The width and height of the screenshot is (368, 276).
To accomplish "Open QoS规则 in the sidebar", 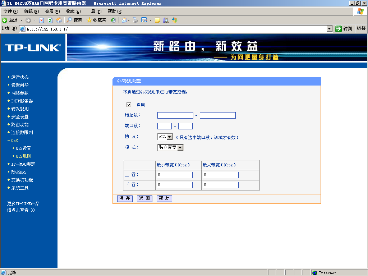I will pos(23,156).
